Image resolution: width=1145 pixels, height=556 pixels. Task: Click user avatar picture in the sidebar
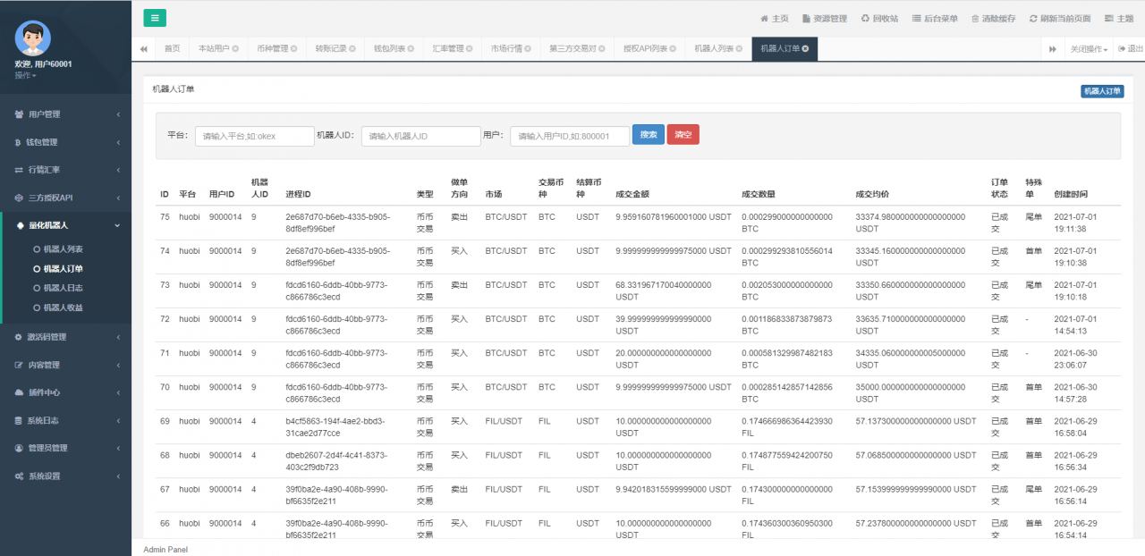click(x=33, y=38)
